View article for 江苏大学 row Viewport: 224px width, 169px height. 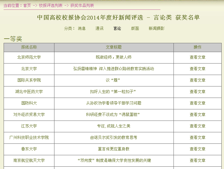pos(197,126)
